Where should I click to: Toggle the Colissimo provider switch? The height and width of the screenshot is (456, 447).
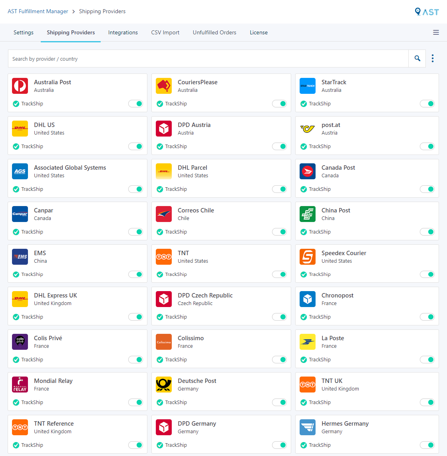click(x=279, y=360)
